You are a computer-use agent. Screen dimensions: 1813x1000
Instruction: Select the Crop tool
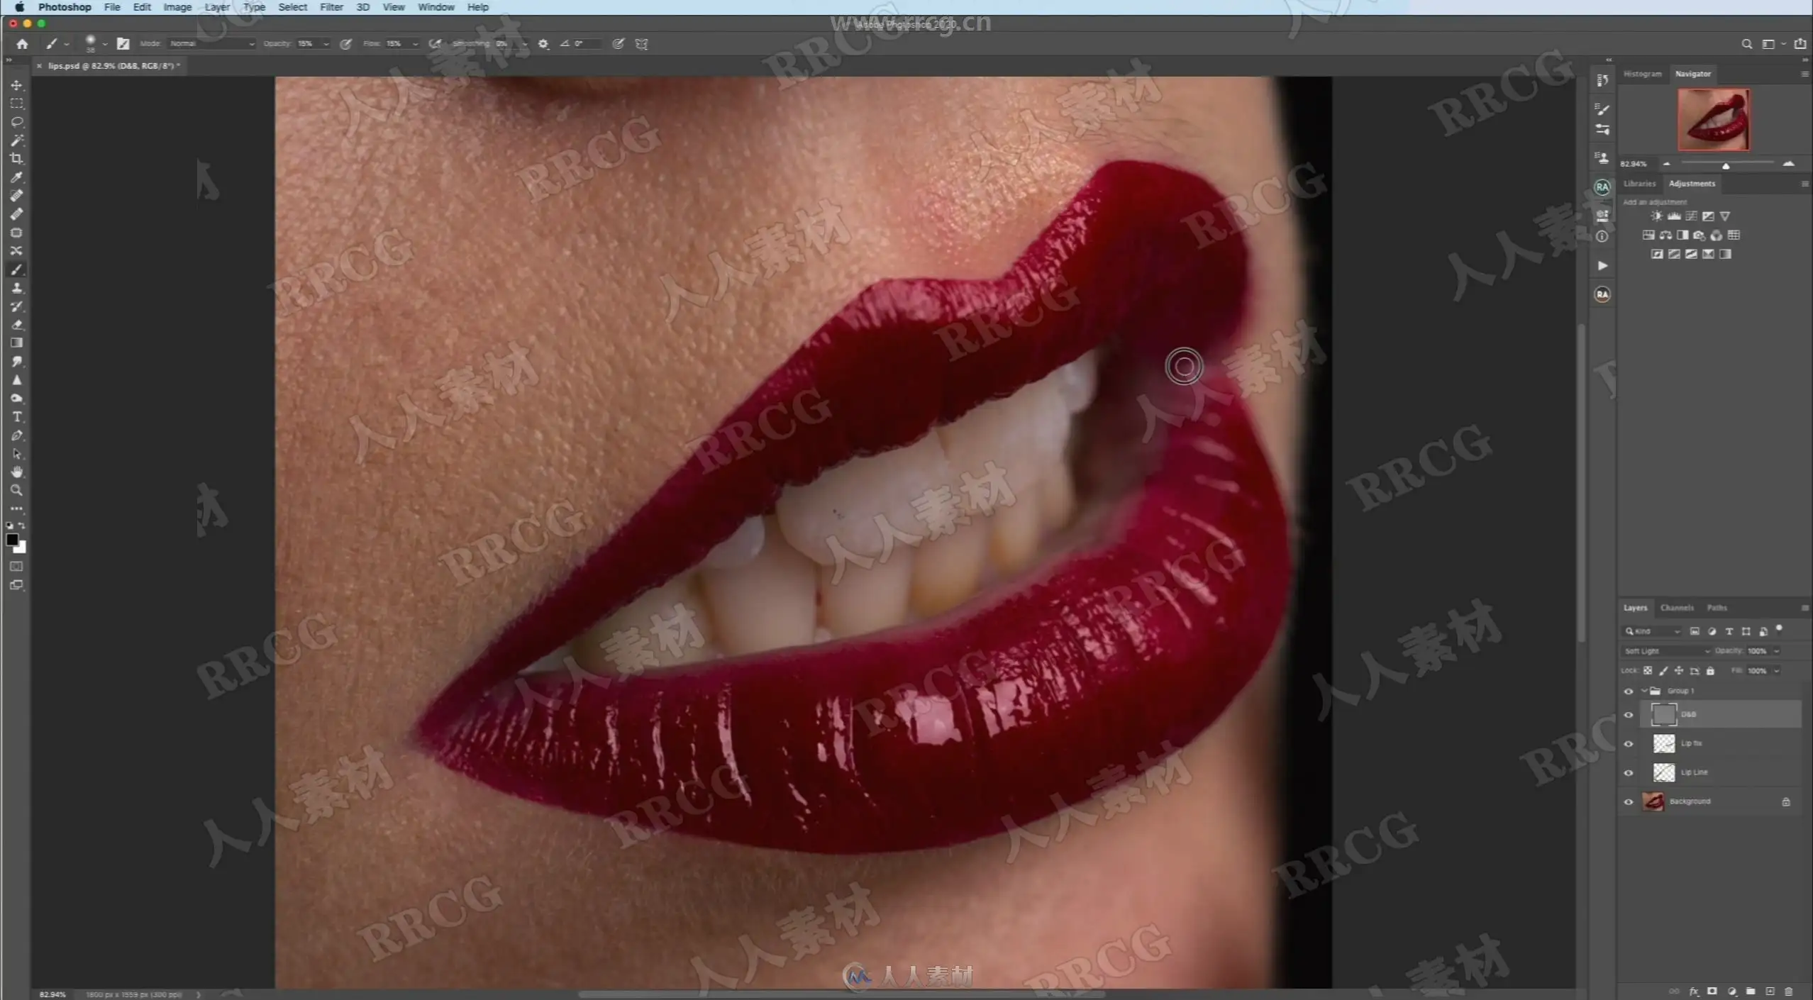click(16, 159)
